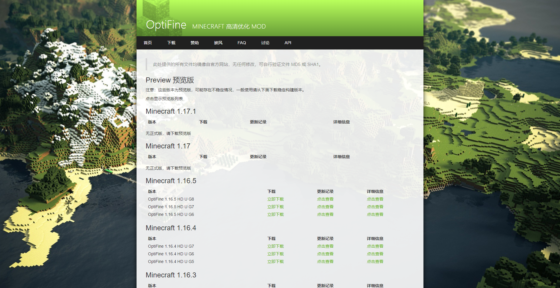Image resolution: width=560 pixels, height=288 pixels.
Task: View changelog for OptiFine 1.16.5 G8
Action: tap(325, 199)
